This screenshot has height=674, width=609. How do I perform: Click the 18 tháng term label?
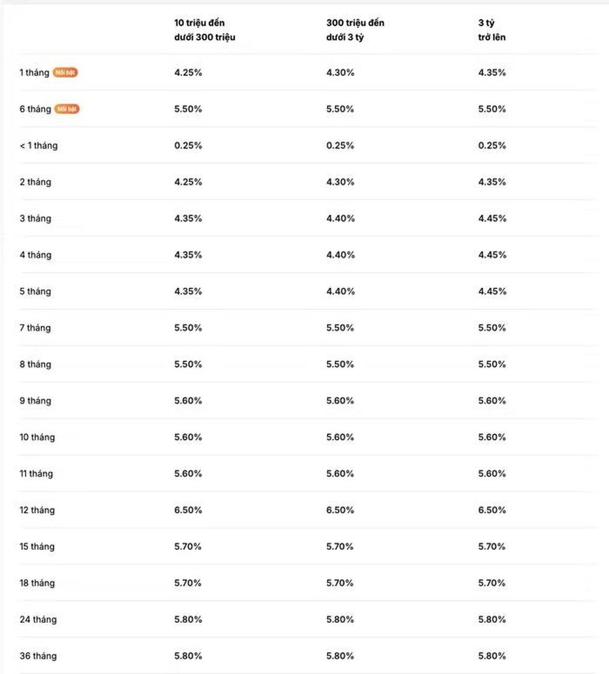37,583
